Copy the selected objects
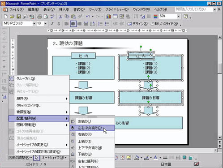The width and height of the screenshot is (223, 168). (67, 16)
